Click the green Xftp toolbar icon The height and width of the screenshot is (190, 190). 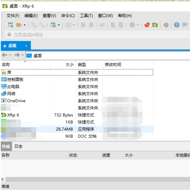coord(155,25)
